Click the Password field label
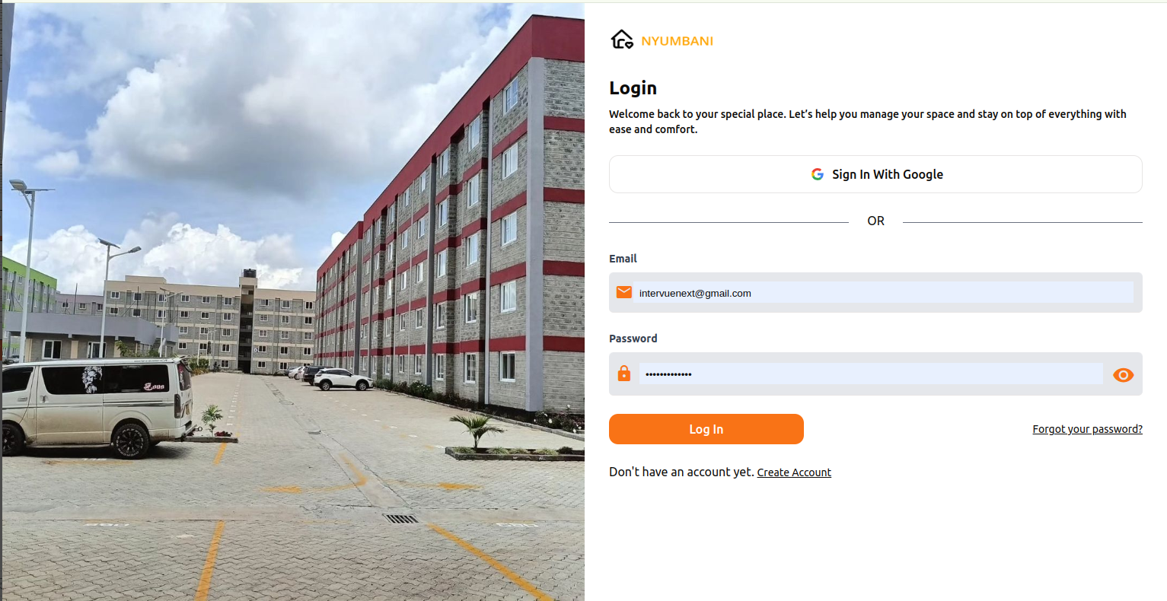The height and width of the screenshot is (601, 1167). point(633,339)
